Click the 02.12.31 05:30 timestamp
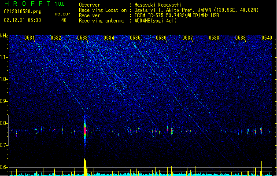The height and width of the screenshot is (176, 277). 22,20
